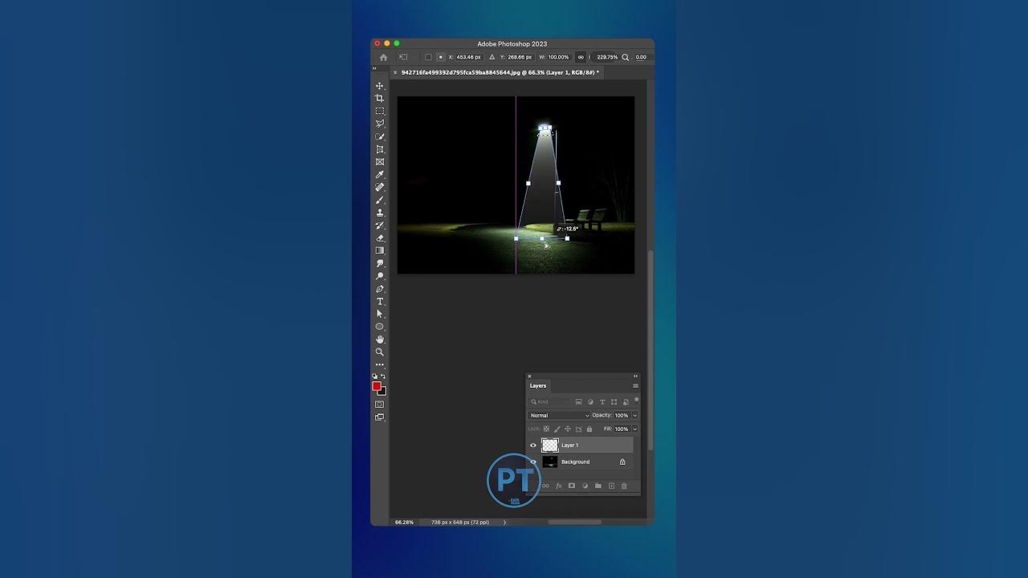
Task: Filter for type layers
Action: pos(602,401)
